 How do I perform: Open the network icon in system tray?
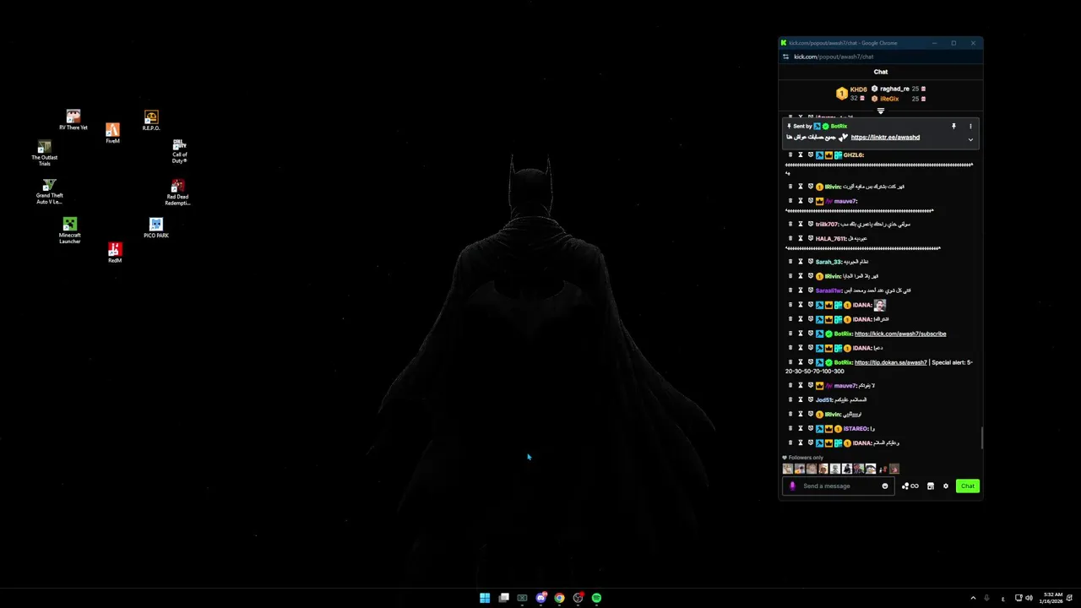click(1019, 598)
